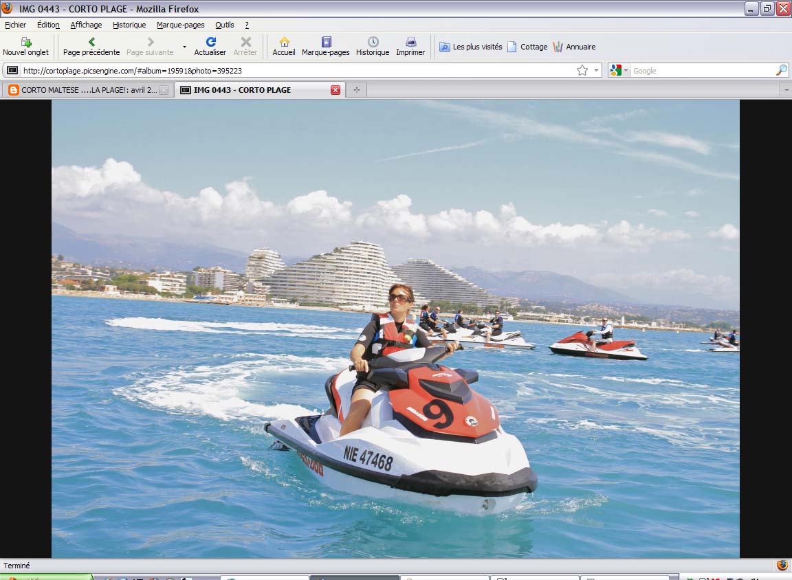Open the Historique toolbar button
The image size is (792, 580).
[x=373, y=46]
